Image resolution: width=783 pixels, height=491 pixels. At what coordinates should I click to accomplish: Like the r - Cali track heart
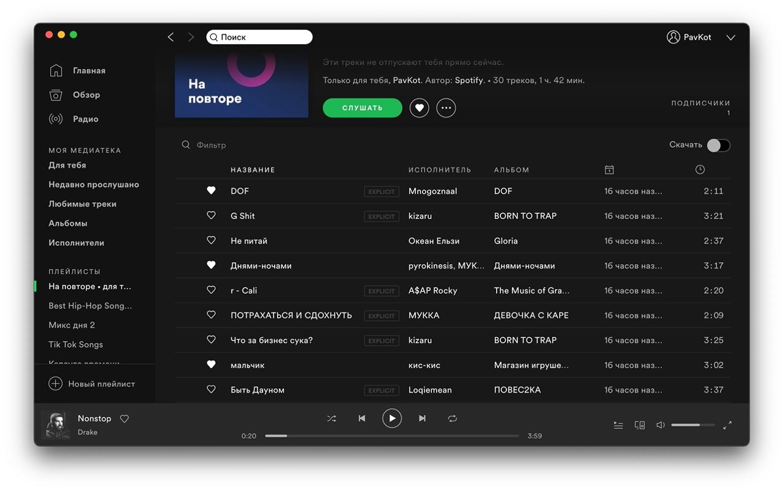tap(211, 290)
